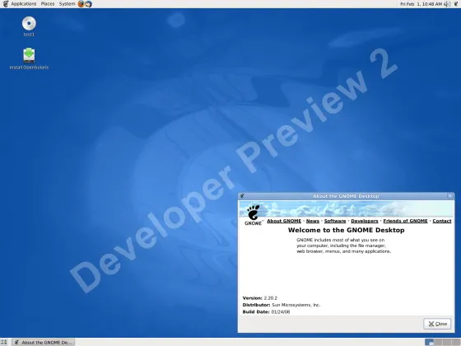Screen dimensions: 461x346
Task: Switch to the fourth workspace
Action: click(x=455, y=342)
